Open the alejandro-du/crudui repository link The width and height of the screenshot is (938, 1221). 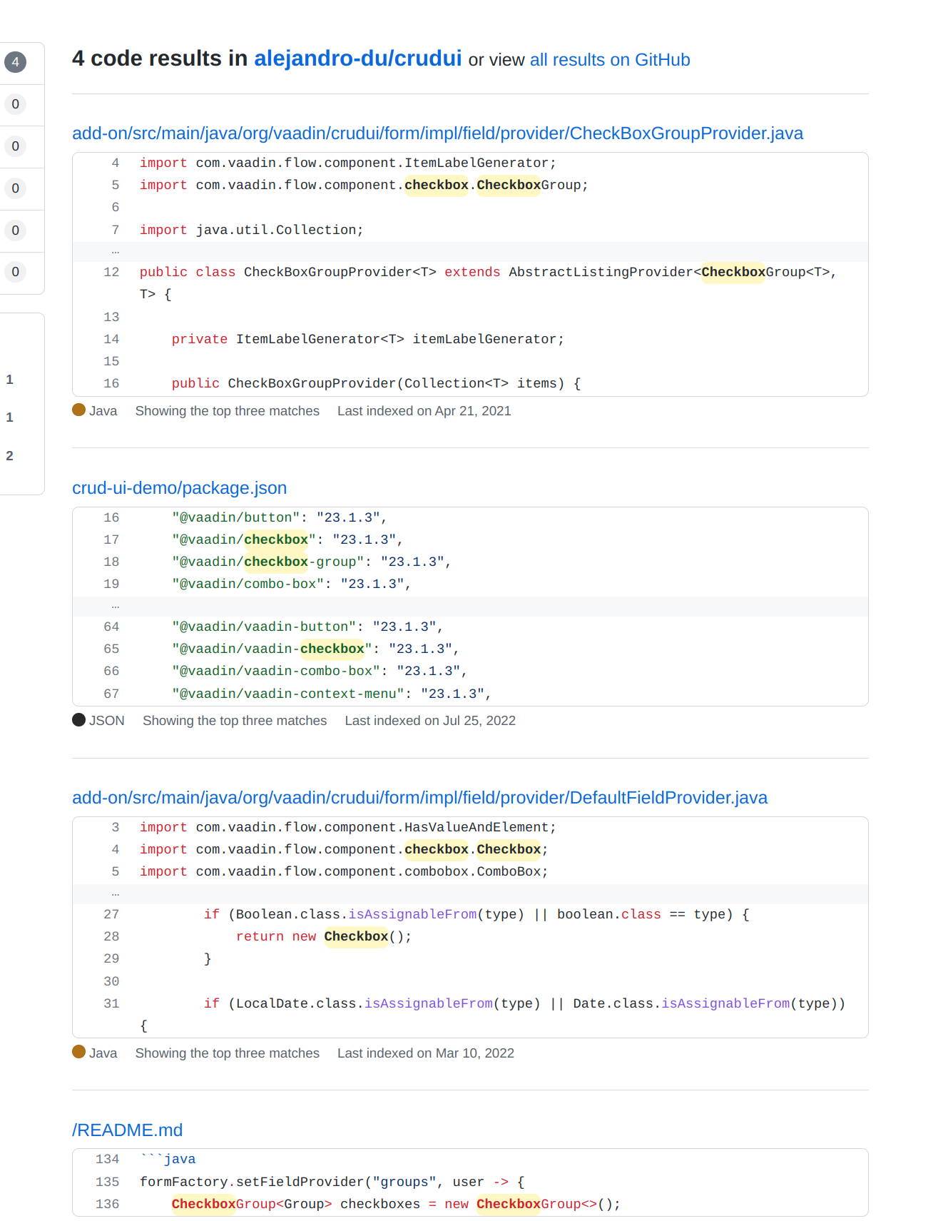(x=357, y=59)
